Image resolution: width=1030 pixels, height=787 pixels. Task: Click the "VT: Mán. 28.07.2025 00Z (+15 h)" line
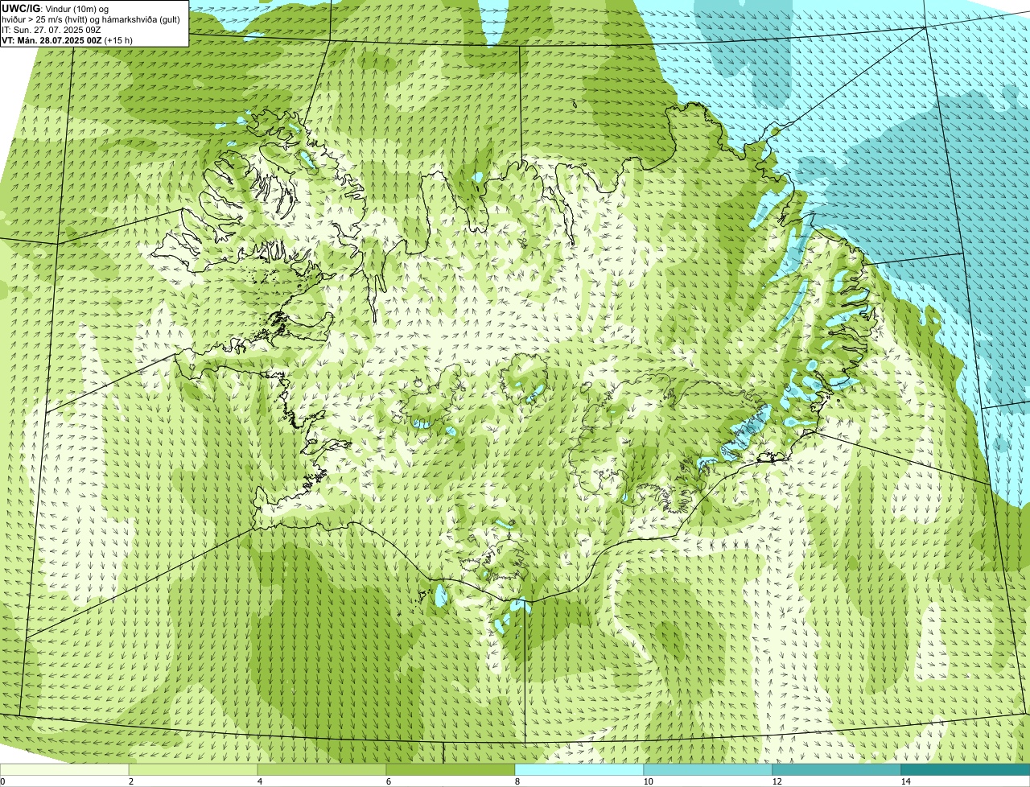tap(68, 40)
